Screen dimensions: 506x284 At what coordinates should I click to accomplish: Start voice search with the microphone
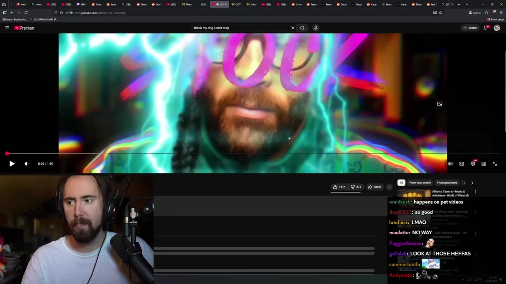pyautogui.click(x=315, y=28)
